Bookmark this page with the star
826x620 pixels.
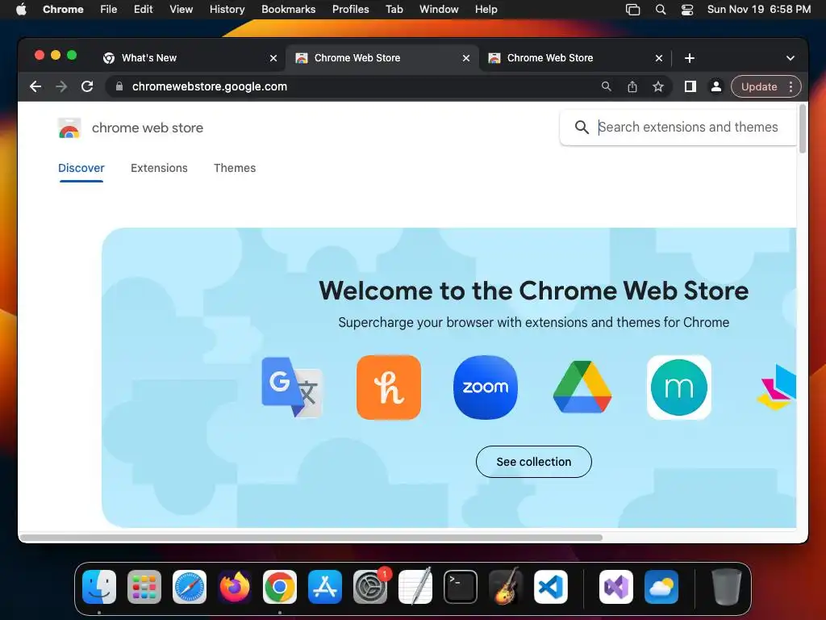[x=658, y=86]
